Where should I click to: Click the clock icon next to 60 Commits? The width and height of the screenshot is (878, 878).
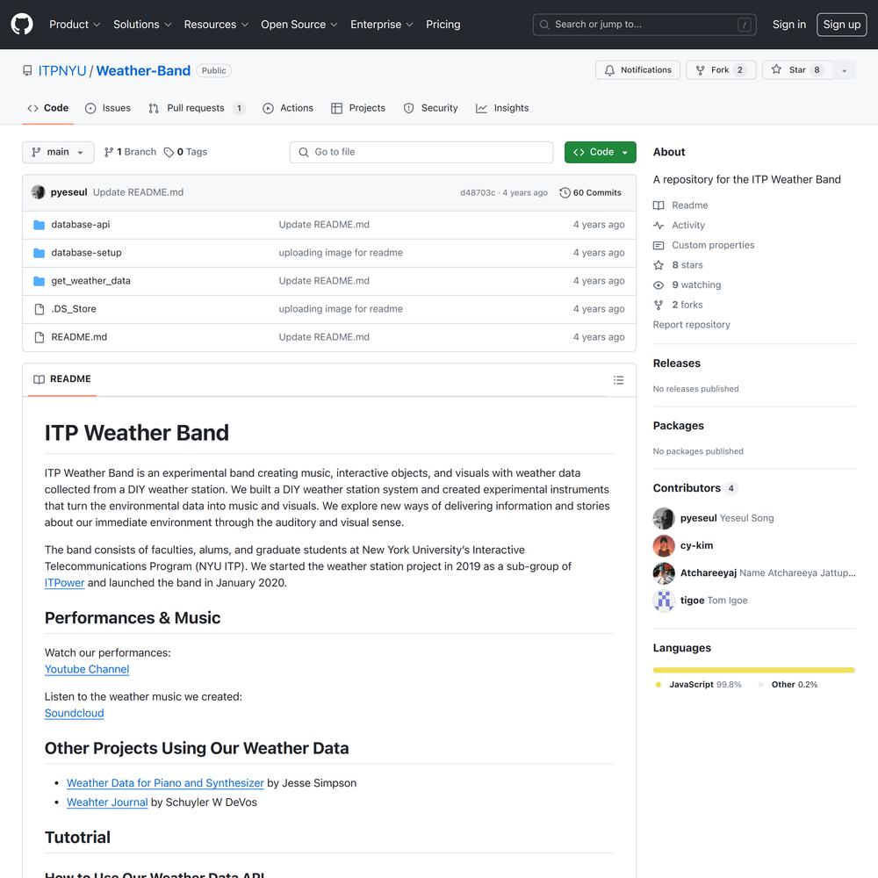pos(565,192)
